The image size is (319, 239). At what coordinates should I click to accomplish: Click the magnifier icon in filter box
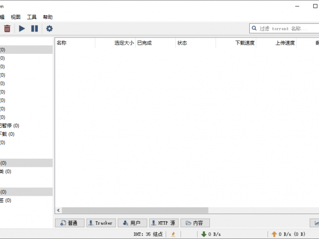tap(254, 28)
